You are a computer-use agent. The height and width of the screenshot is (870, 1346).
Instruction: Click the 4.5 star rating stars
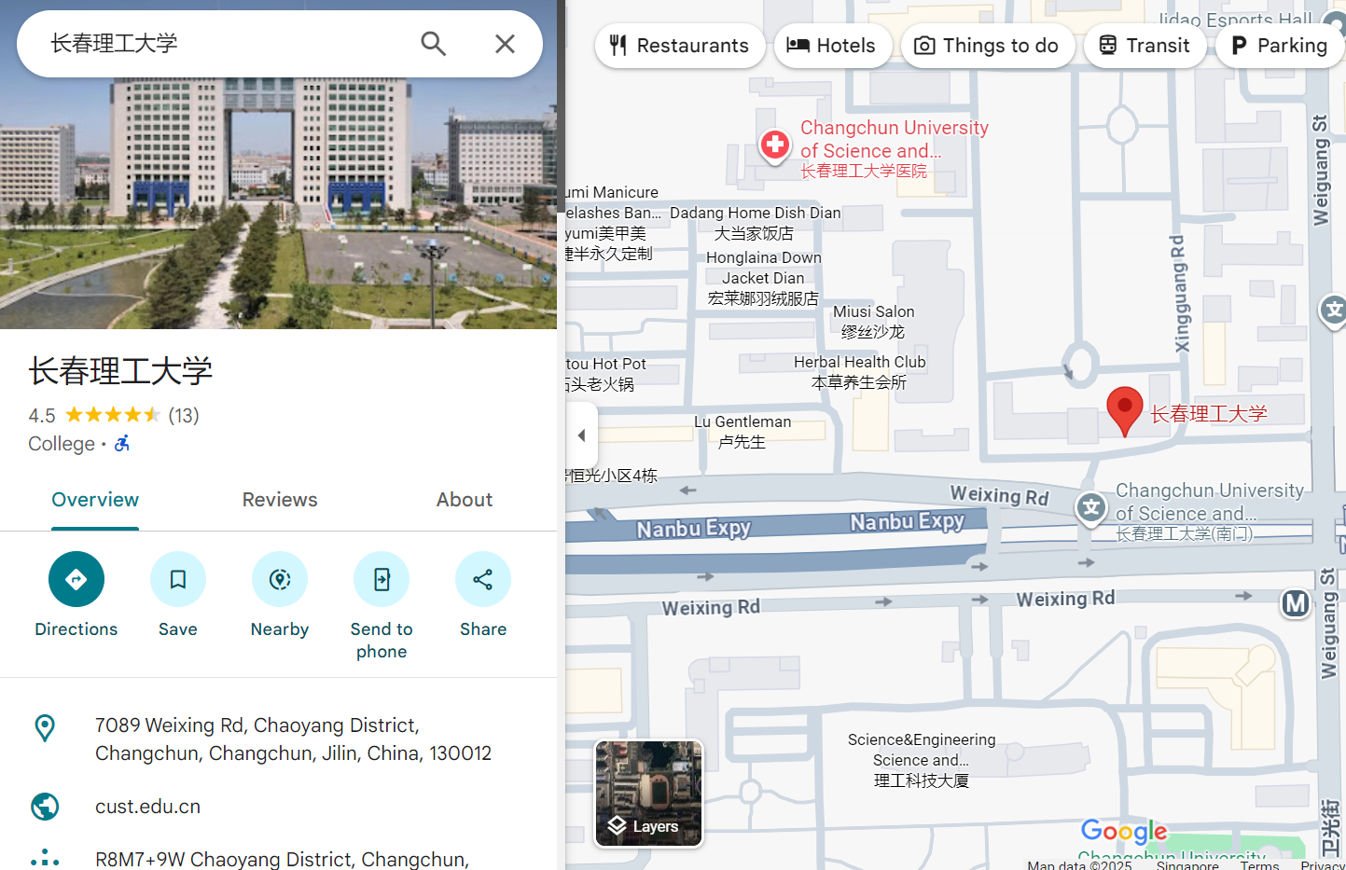(113, 415)
